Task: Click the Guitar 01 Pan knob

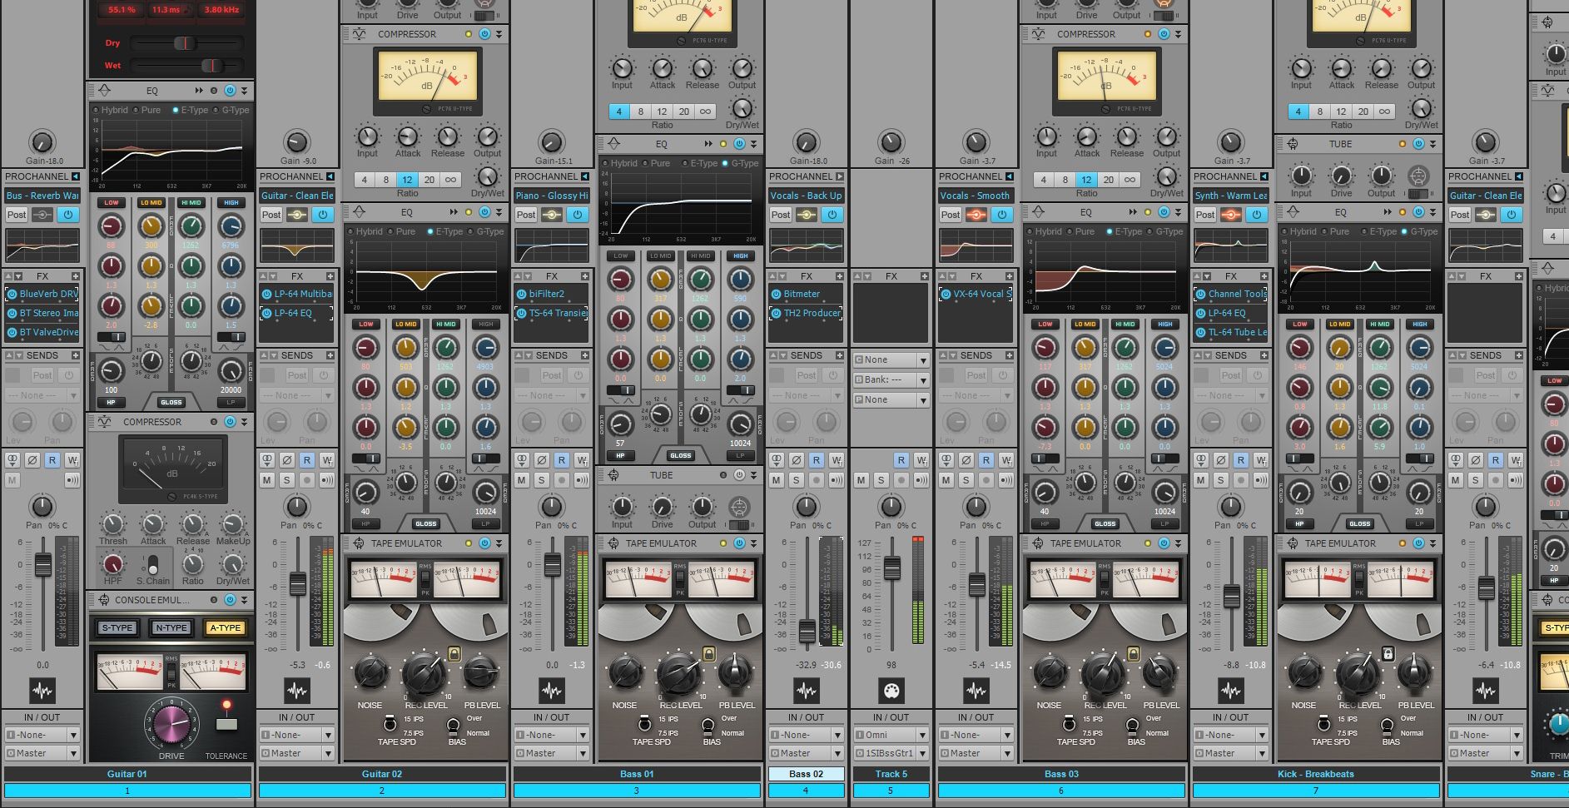Action: point(42,506)
